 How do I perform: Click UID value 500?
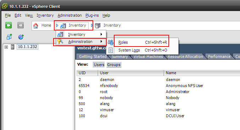82,104
